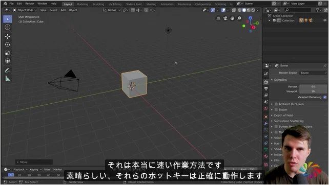
Task: Toggle proportional editing button
Action: coord(146,10)
